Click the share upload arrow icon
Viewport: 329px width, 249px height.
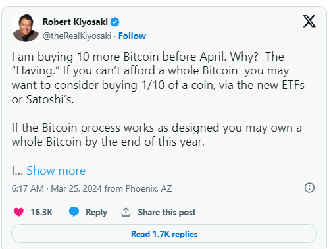point(126,212)
